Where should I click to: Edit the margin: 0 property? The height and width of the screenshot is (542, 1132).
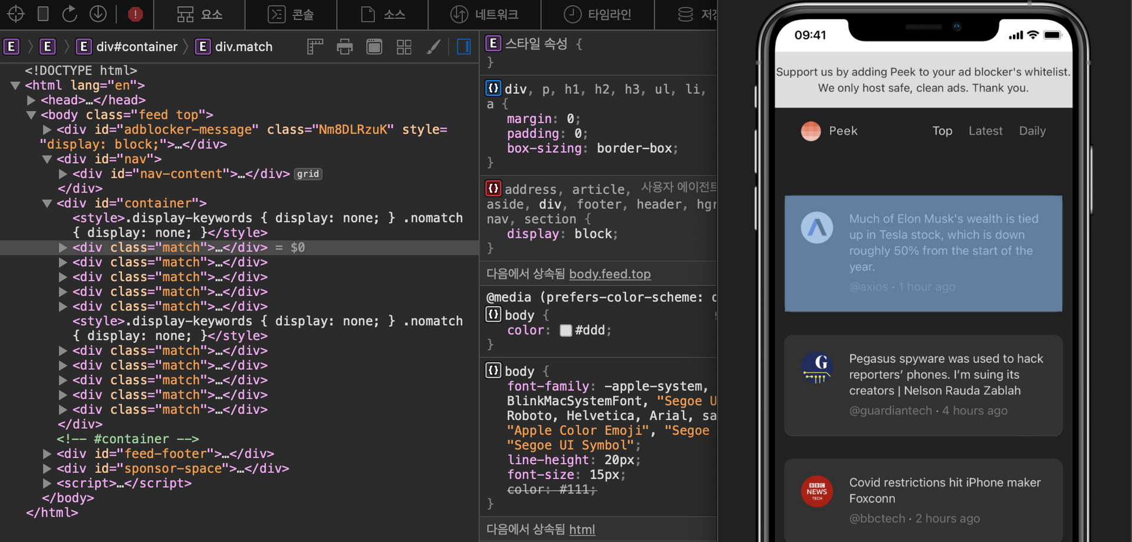click(544, 119)
